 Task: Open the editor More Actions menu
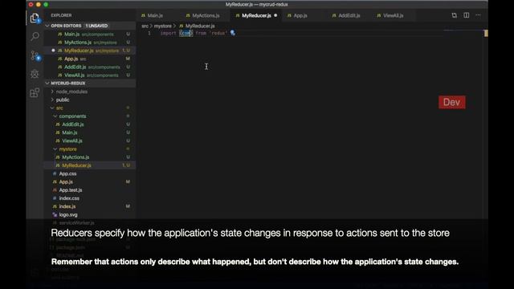pyautogui.click(x=479, y=15)
